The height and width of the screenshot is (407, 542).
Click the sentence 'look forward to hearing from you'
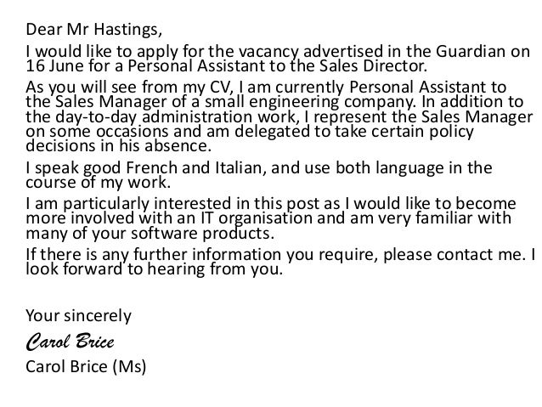(x=154, y=269)
